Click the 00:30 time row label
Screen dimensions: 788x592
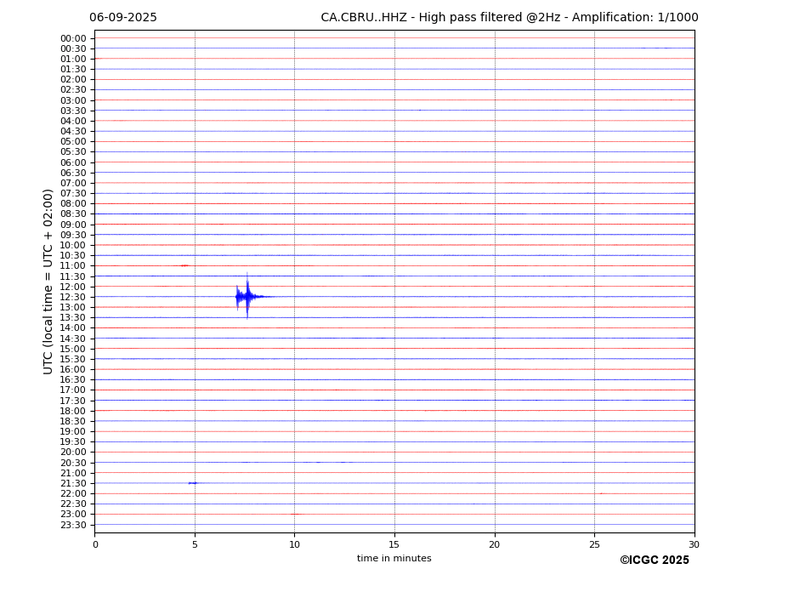(x=73, y=48)
